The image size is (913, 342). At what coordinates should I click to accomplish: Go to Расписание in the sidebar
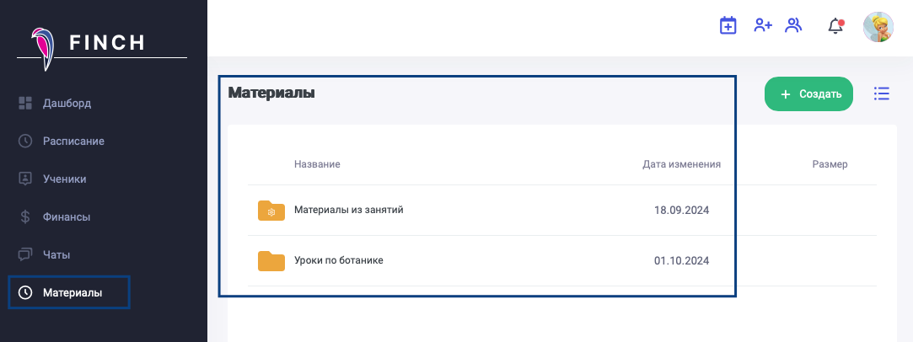tap(73, 141)
